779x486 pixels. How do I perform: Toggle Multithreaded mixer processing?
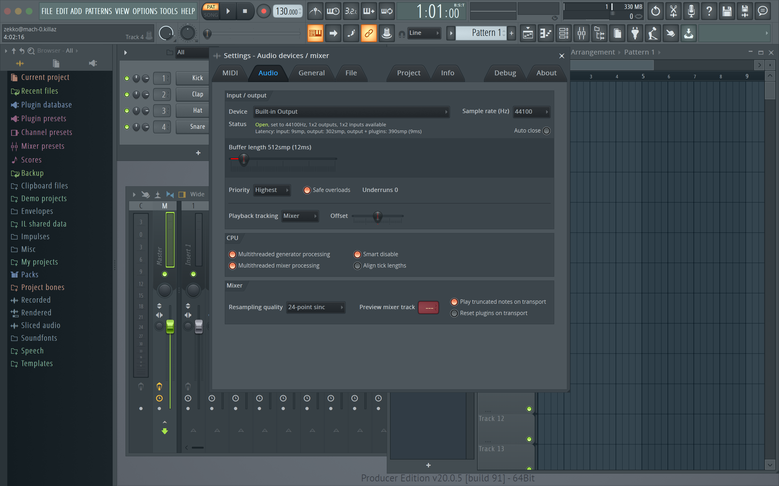[x=232, y=266]
